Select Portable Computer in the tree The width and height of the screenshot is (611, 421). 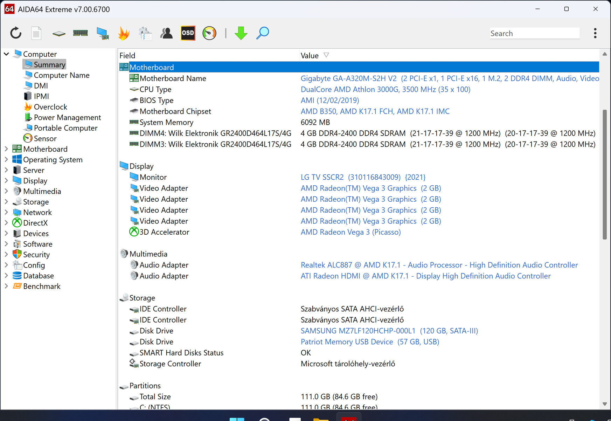pos(66,128)
